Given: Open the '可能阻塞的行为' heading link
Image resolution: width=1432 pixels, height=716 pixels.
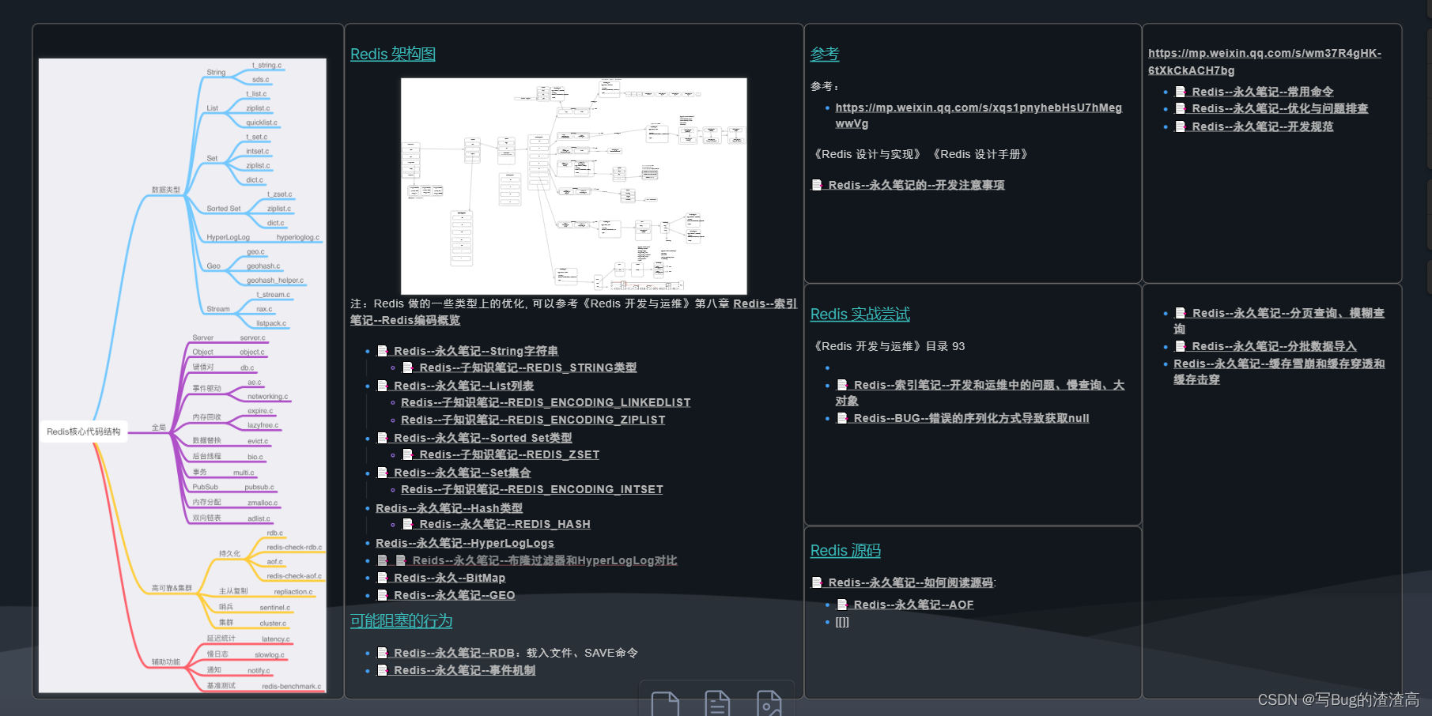Looking at the screenshot, I should 401,620.
